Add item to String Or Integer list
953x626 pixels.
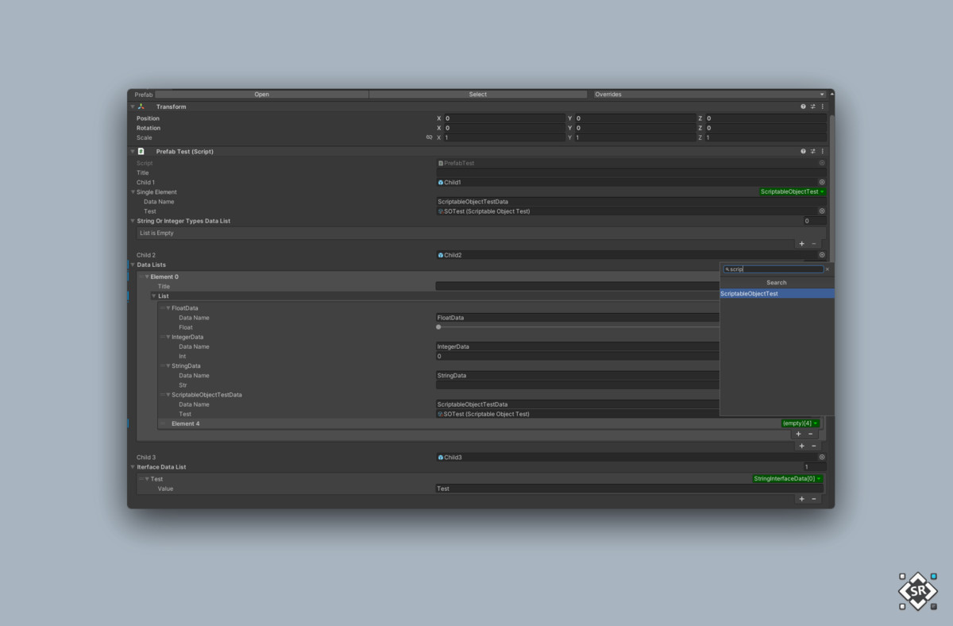coord(801,244)
